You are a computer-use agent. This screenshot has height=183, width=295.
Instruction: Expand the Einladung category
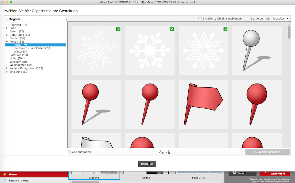(7, 72)
